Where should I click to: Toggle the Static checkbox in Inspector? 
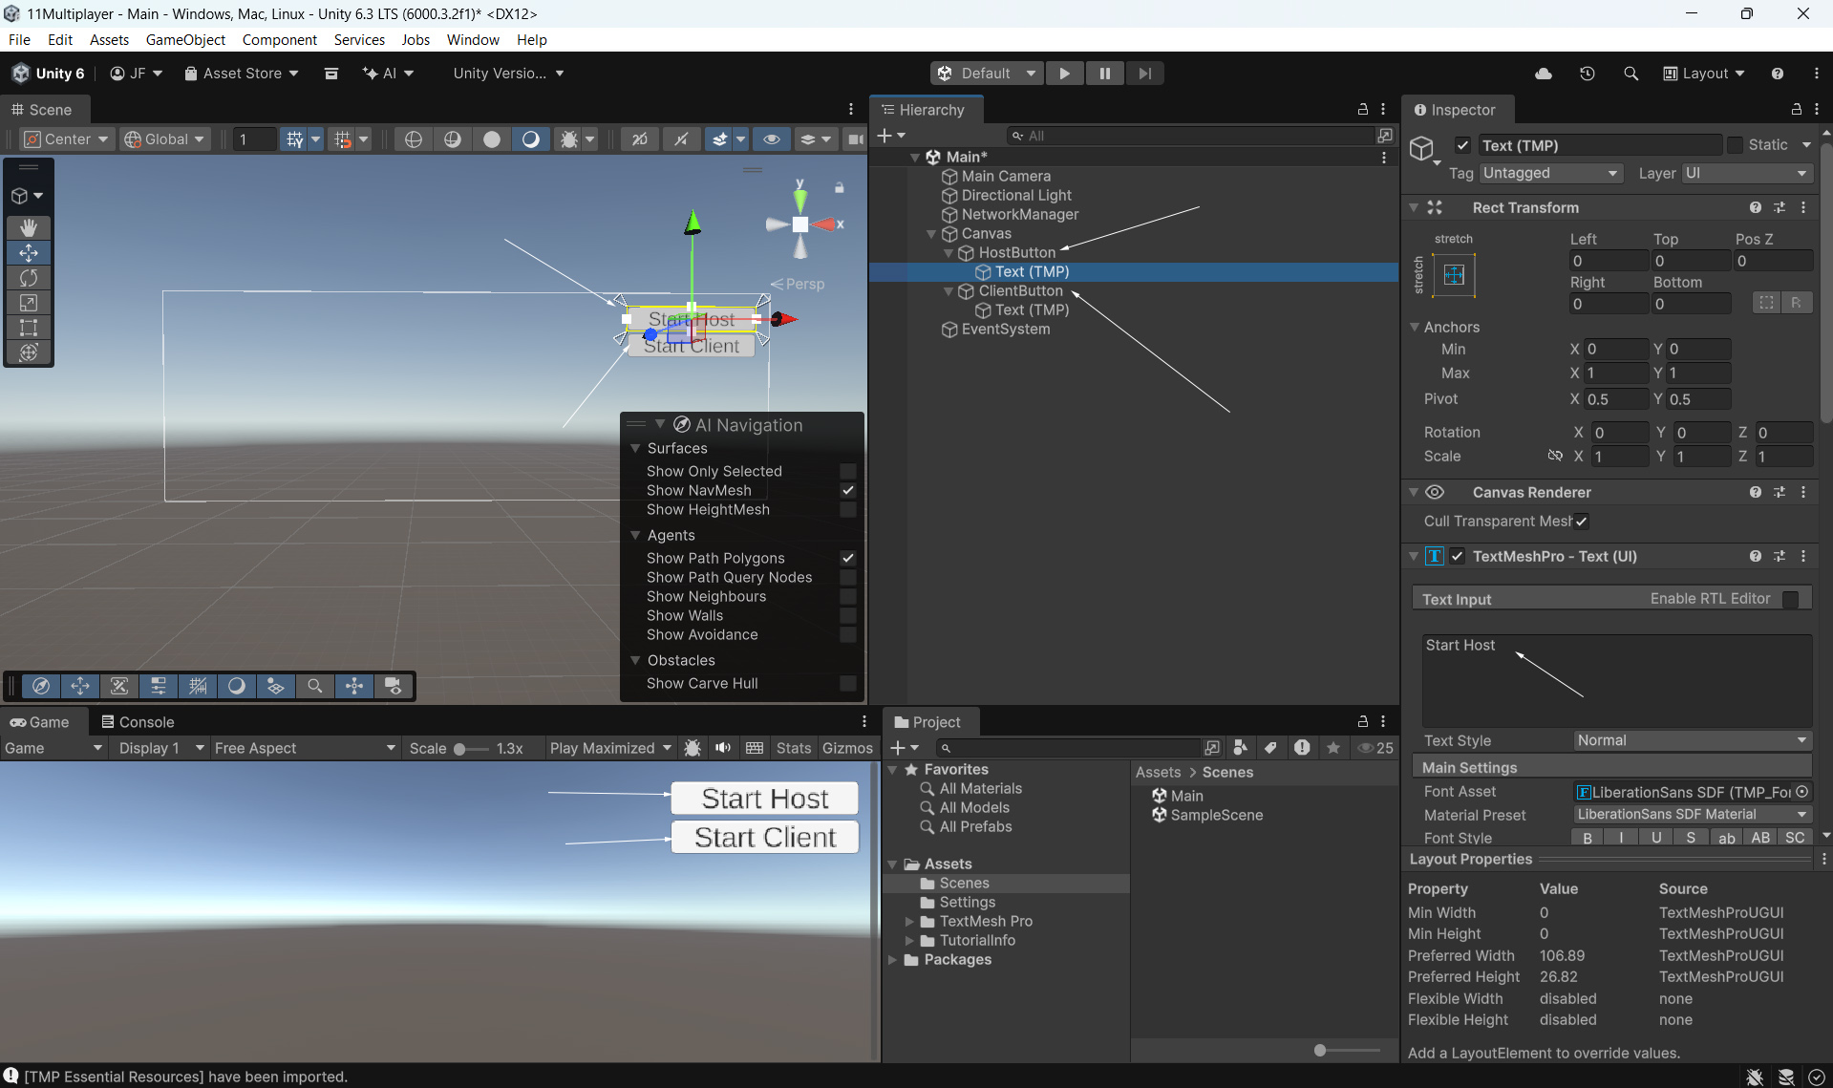coord(1736,145)
